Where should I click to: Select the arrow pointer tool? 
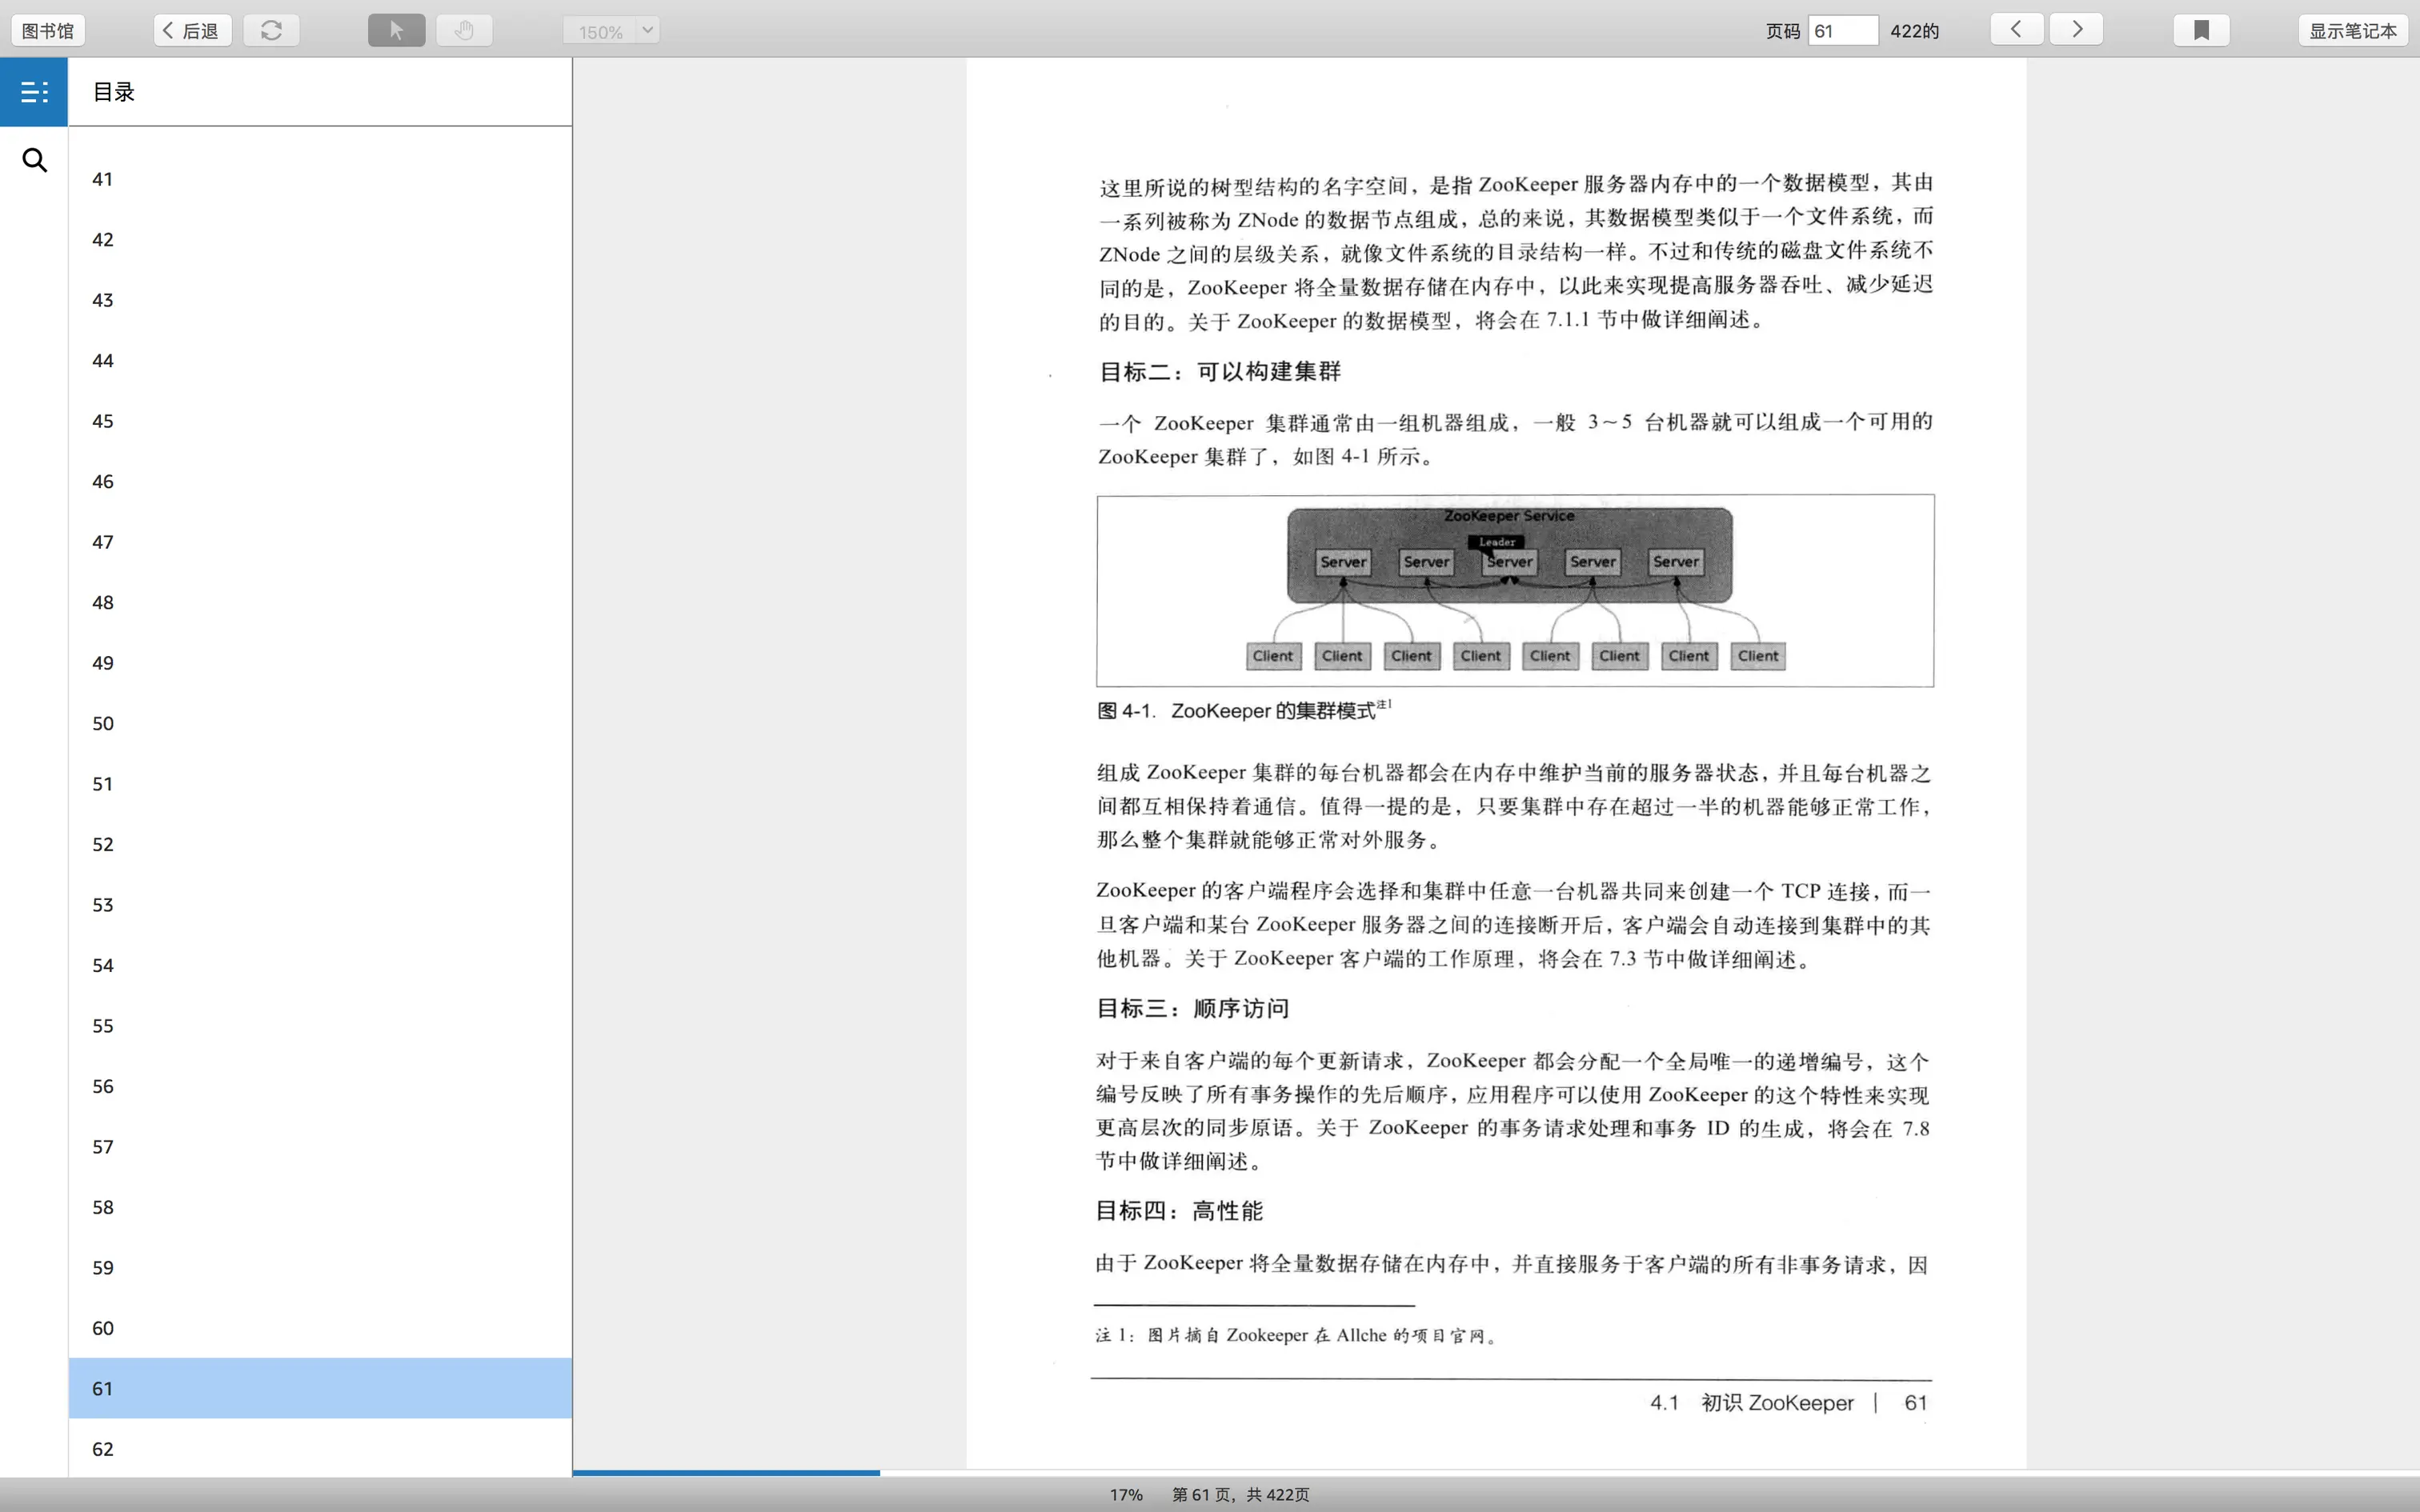coord(396,30)
